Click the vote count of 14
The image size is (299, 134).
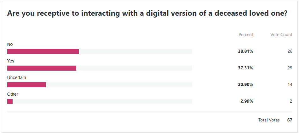290,85
